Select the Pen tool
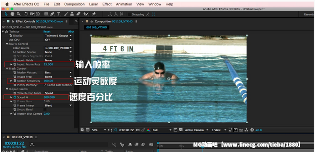Image resolution: width=315 pixels, height=152 pixels. tap(52, 14)
